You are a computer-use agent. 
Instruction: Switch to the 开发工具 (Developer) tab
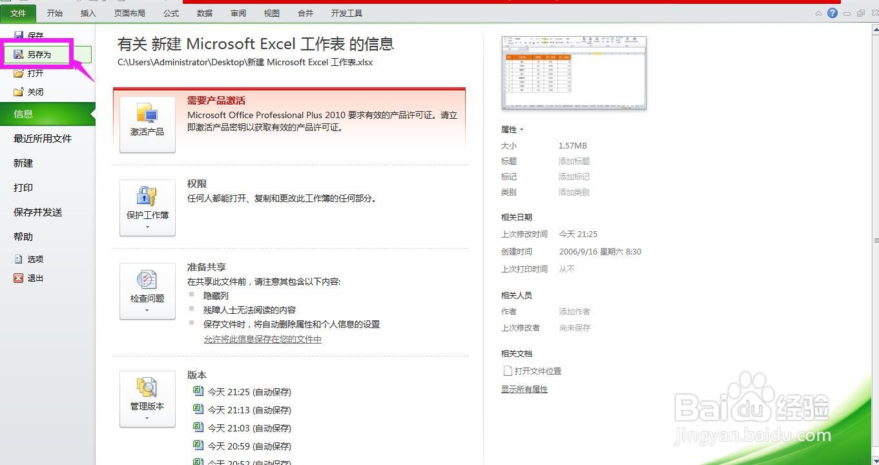(347, 13)
